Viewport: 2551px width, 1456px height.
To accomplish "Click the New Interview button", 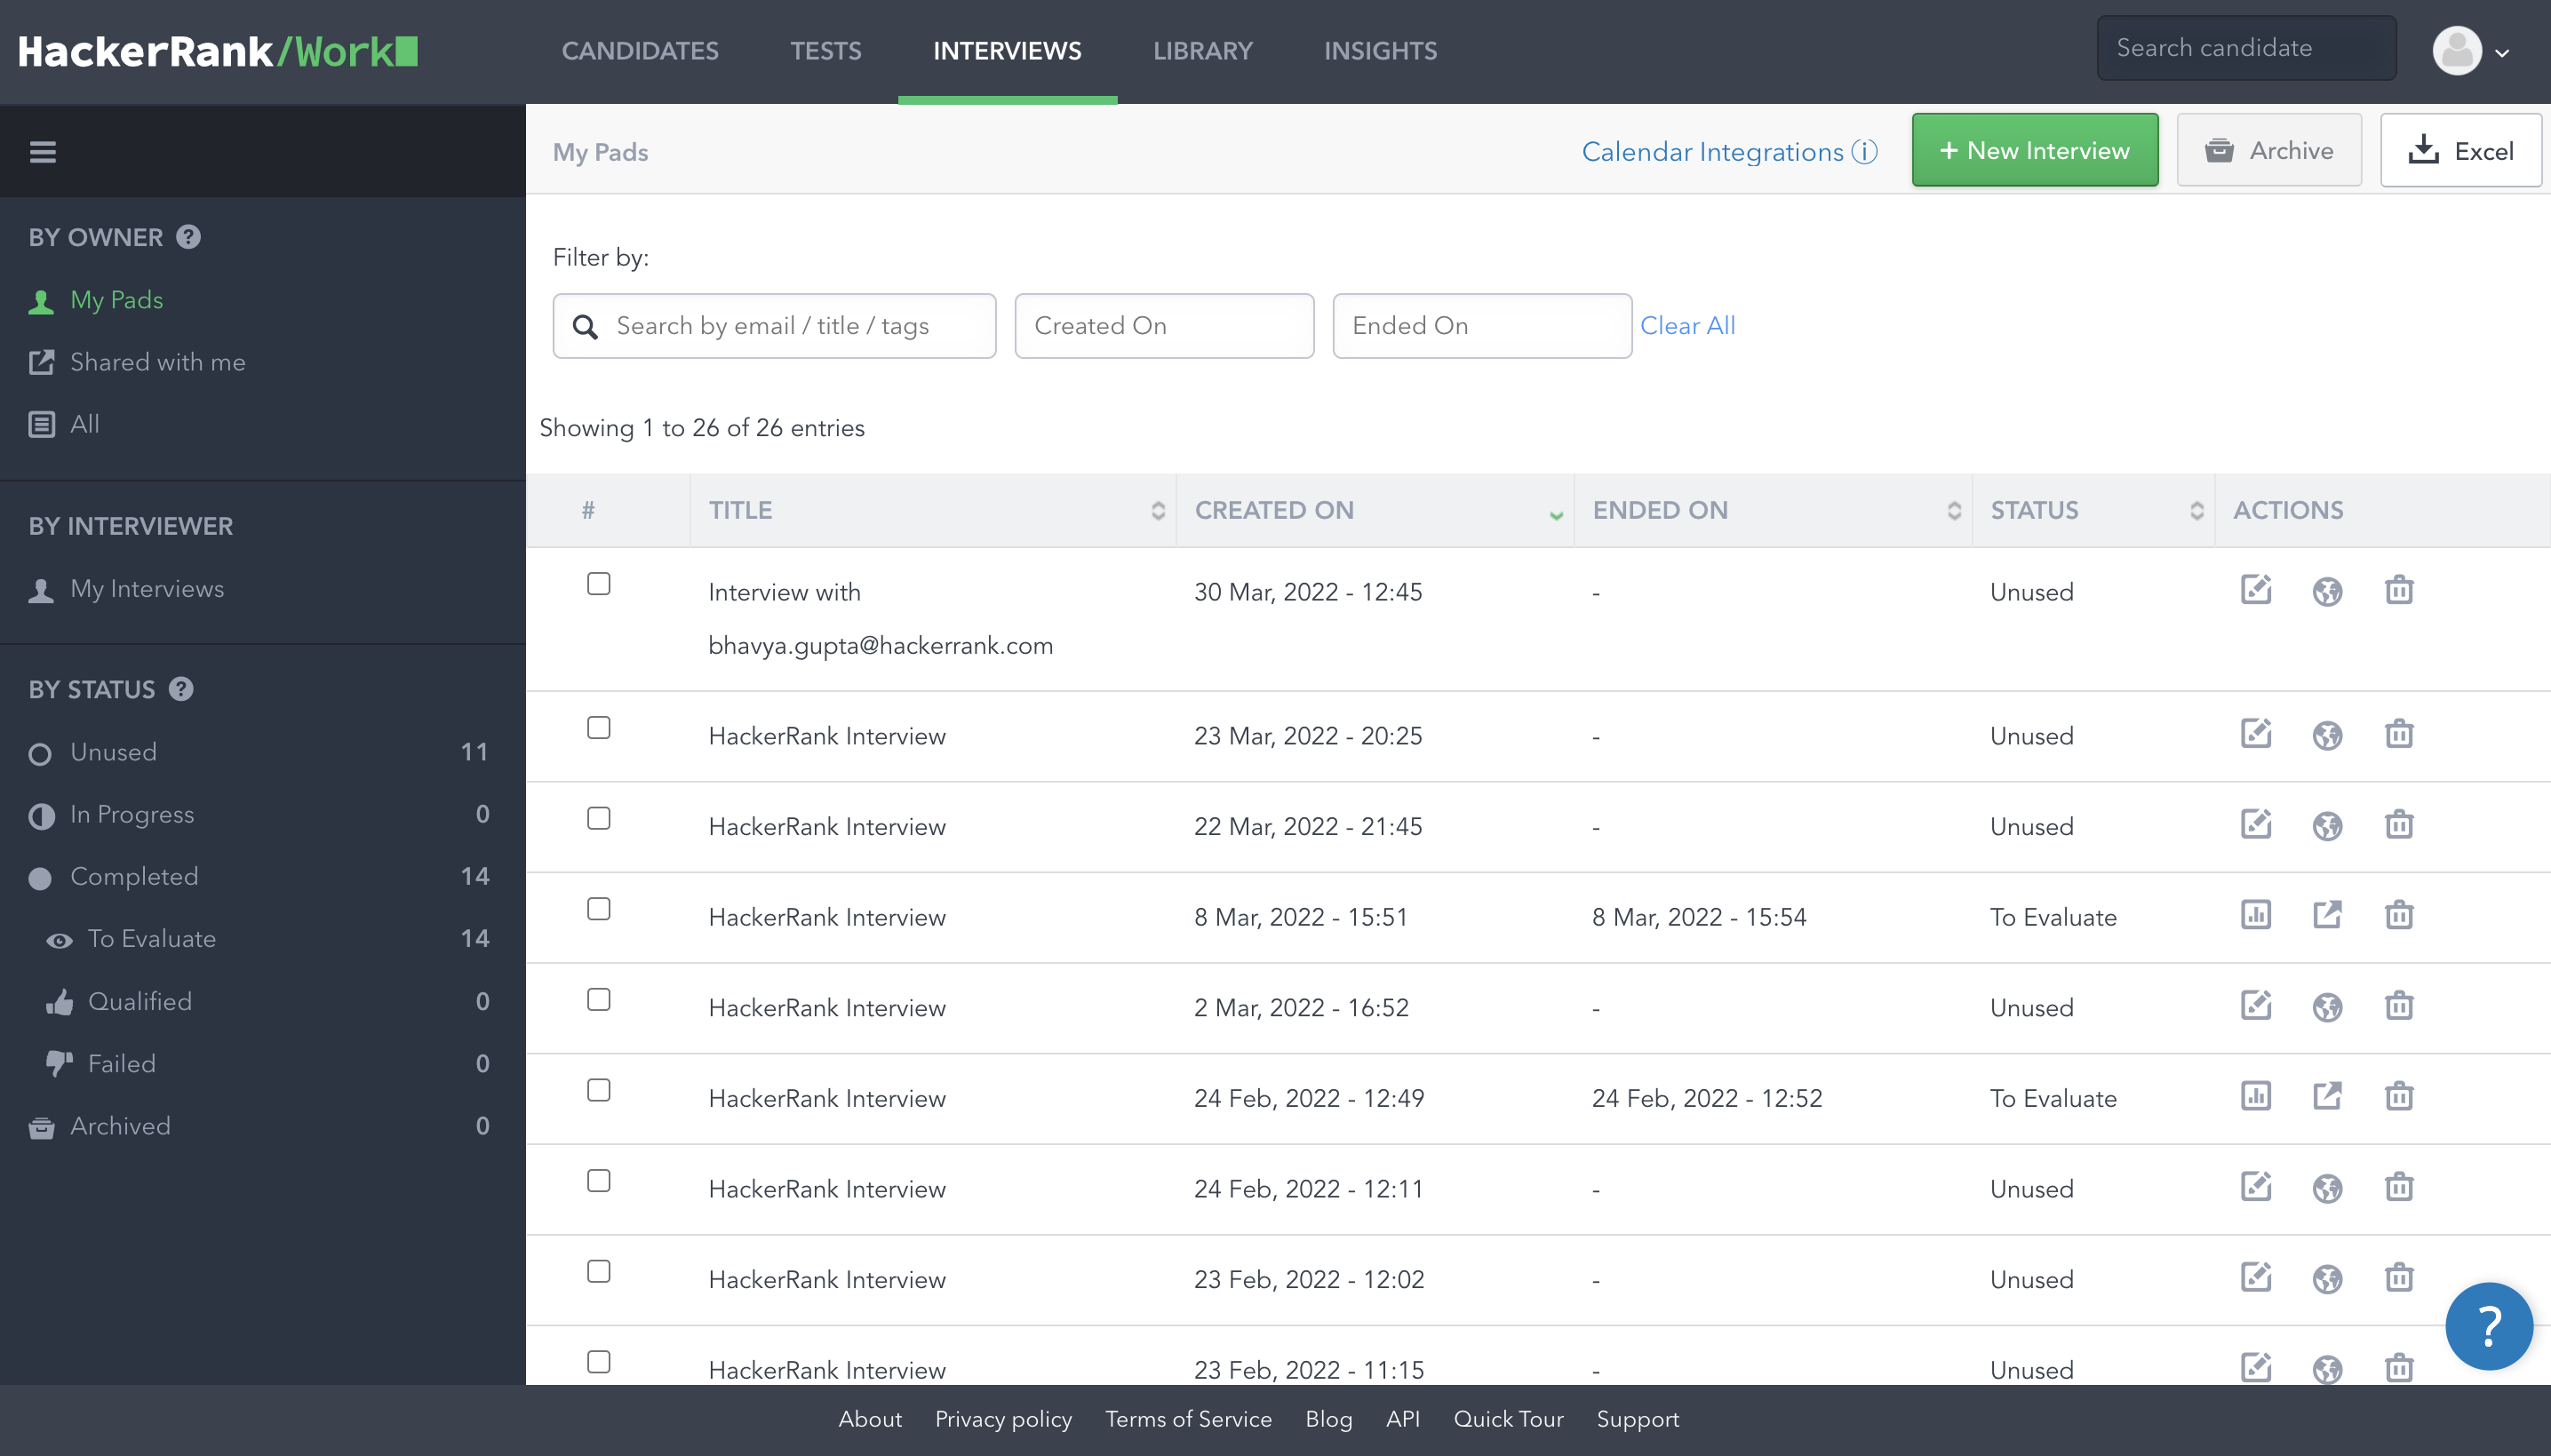I will (x=2034, y=150).
